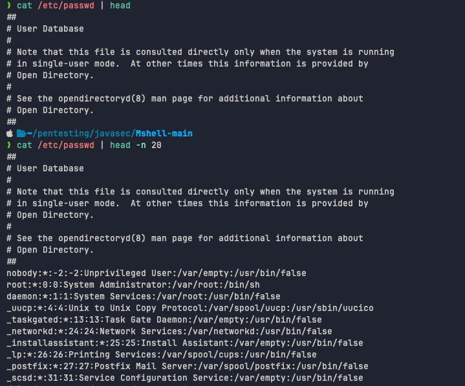Screen dimensions: 465x386
Task: Click the _scsd Service Configuration Service line
Action: (185, 378)
